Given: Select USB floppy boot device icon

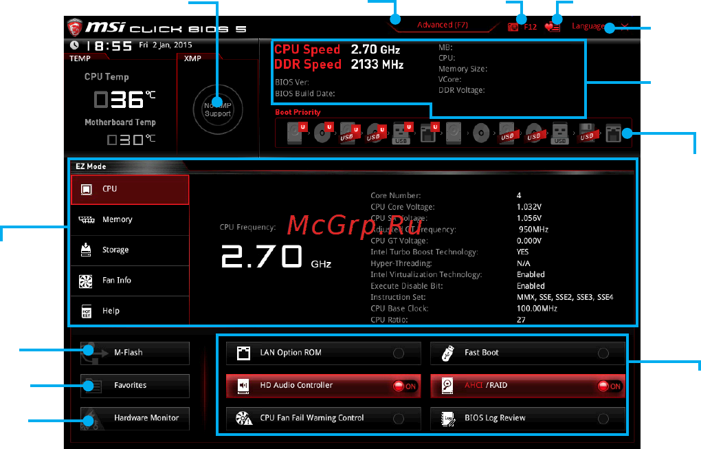Looking at the screenshot, I should [x=586, y=133].
